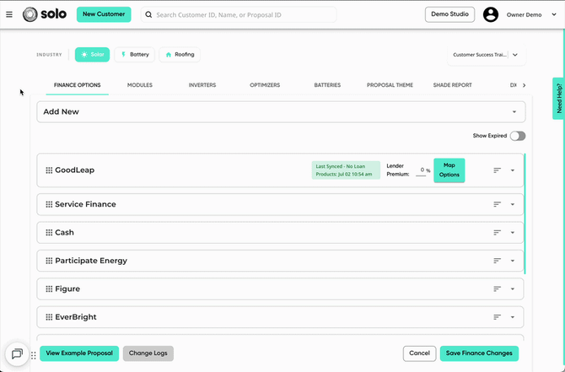
Task: Click the EverBright lender name
Action: tap(76, 317)
